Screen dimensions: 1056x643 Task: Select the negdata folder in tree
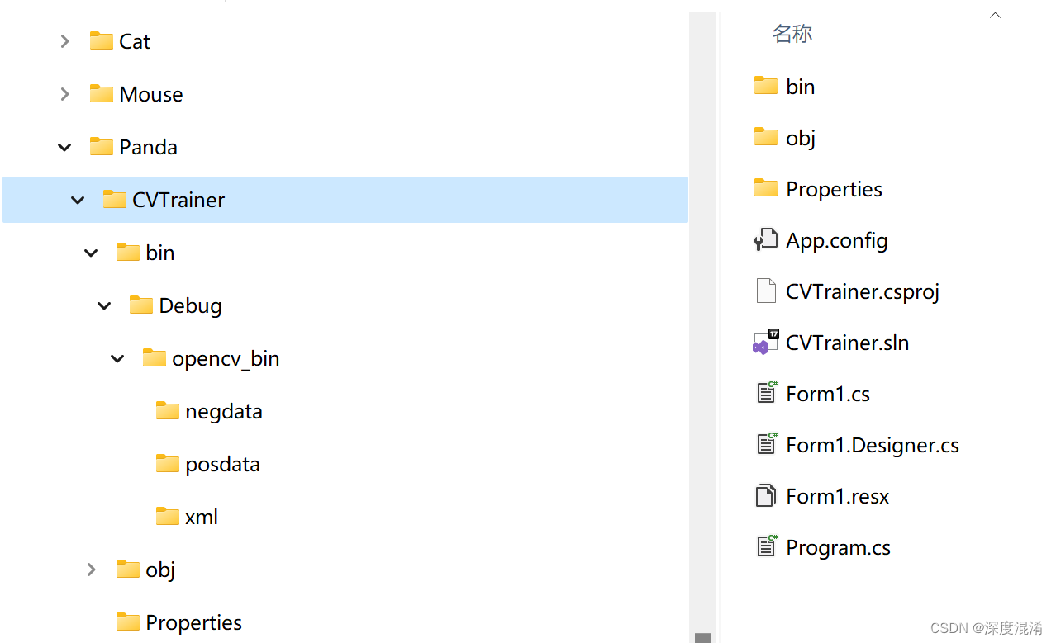click(x=223, y=411)
